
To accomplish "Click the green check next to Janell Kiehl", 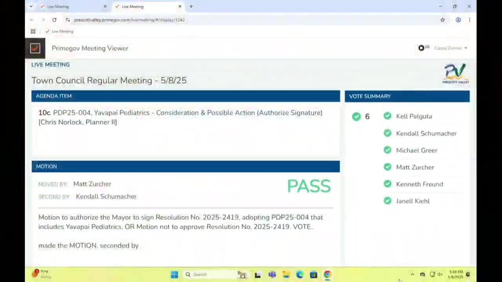I will (x=387, y=201).
